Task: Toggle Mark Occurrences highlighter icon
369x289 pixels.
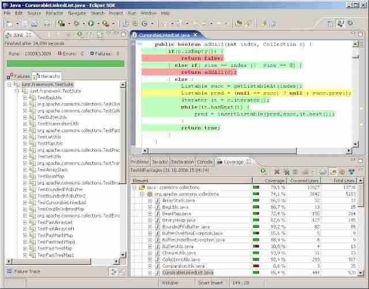Action: tap(264, 23)
